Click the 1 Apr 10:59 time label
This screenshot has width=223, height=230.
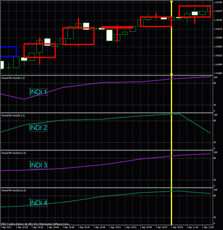(x=177, y=227)
